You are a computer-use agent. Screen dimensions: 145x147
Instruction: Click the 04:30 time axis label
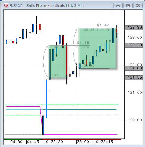[16, 142]
